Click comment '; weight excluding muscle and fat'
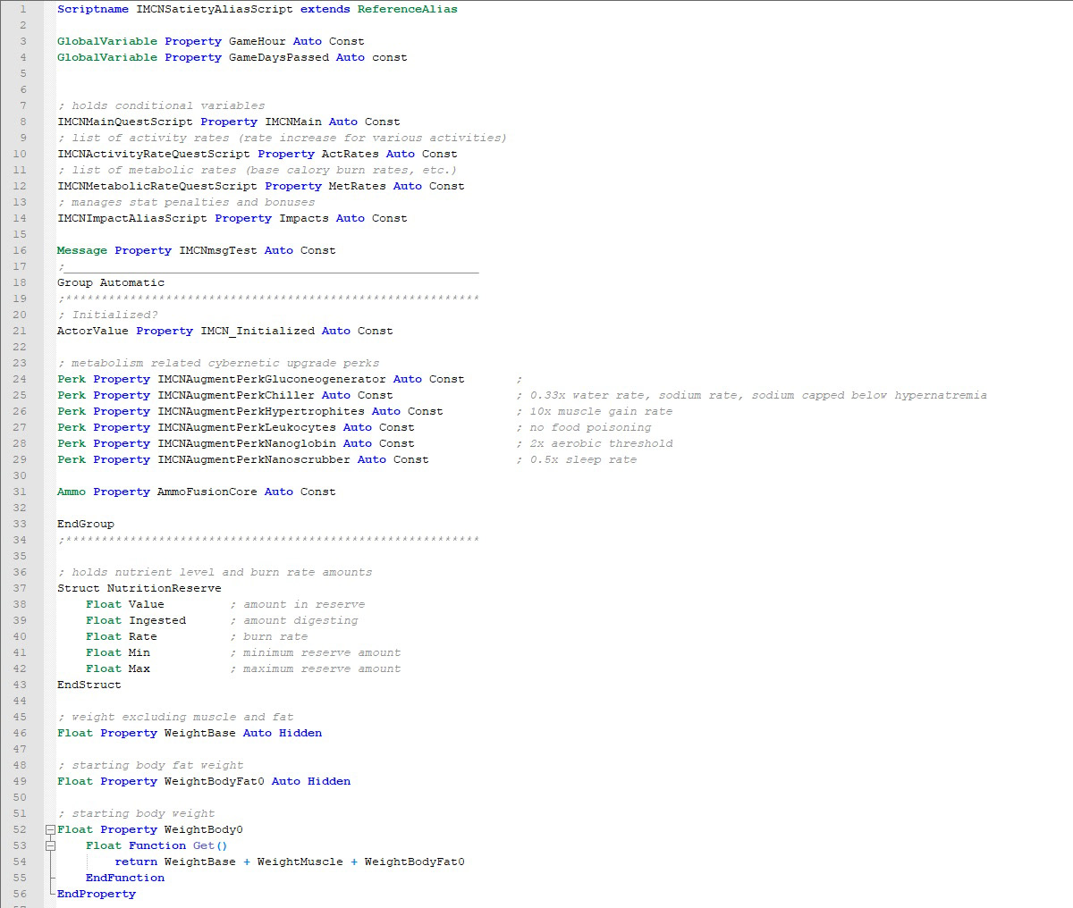Image resolution: width=1073 pixels, height=908 pixels. click(175, 717)
